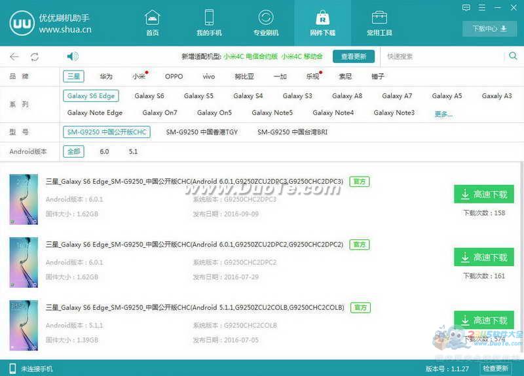
Task: Click the back arrow icon
Action: tap(14, 57)
